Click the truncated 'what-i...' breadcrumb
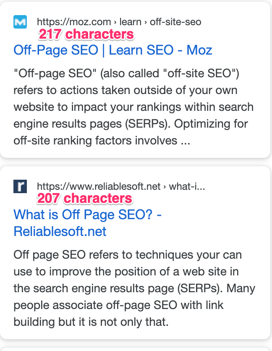272x351 pixels. pos(187,186)
